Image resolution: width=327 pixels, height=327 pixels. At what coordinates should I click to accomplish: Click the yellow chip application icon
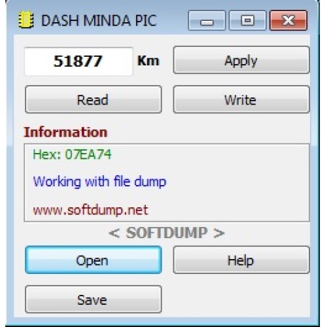tap(26, 20)
